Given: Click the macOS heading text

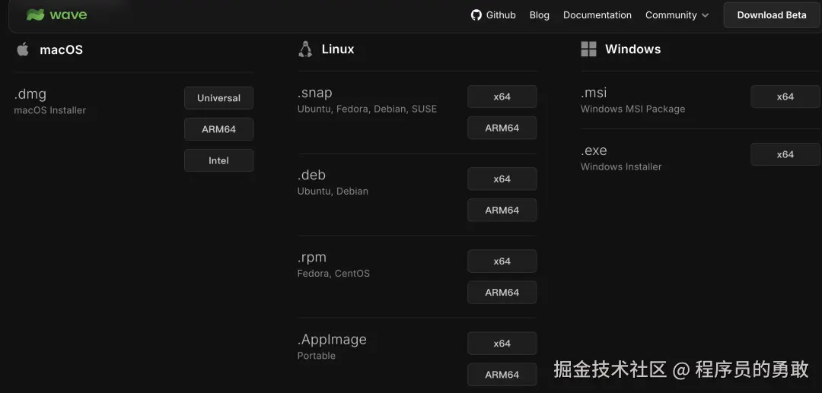Looking at the screenshot, I should [x=62, y=49].
